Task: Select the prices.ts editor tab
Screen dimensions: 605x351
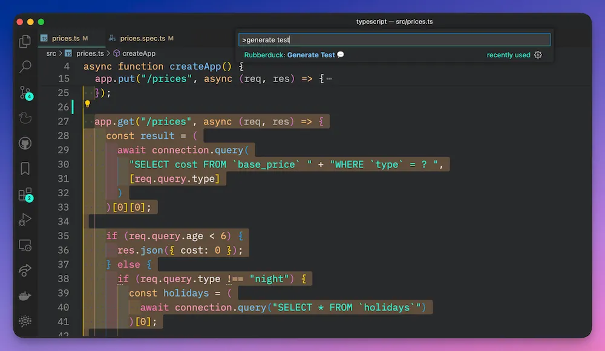Action: click(66, 39)
